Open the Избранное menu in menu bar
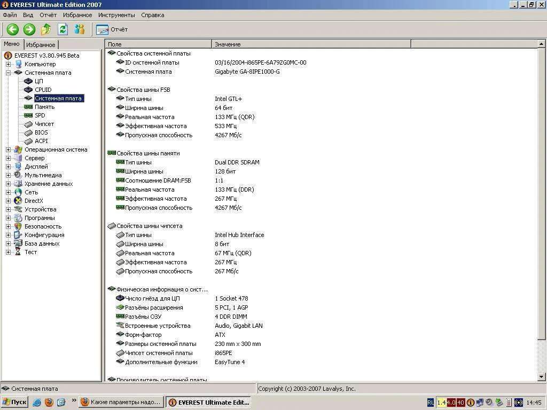547x410 pixels. [77, 15]
